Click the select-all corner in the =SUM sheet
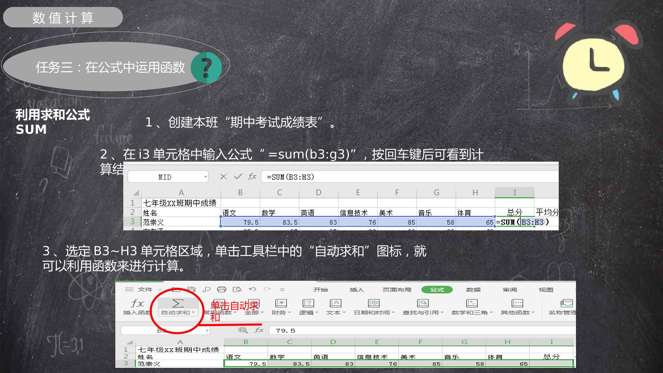The width and height of the screenshot is (663, 373). tap(136, 192)
